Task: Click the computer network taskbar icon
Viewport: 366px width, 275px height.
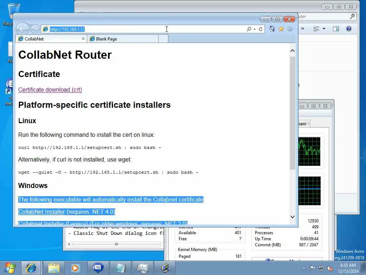Action: pyautogui.click(x=165, y=268)
